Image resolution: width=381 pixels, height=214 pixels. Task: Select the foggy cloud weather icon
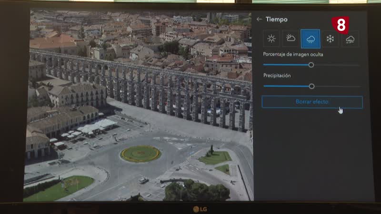tap(350, 39)
